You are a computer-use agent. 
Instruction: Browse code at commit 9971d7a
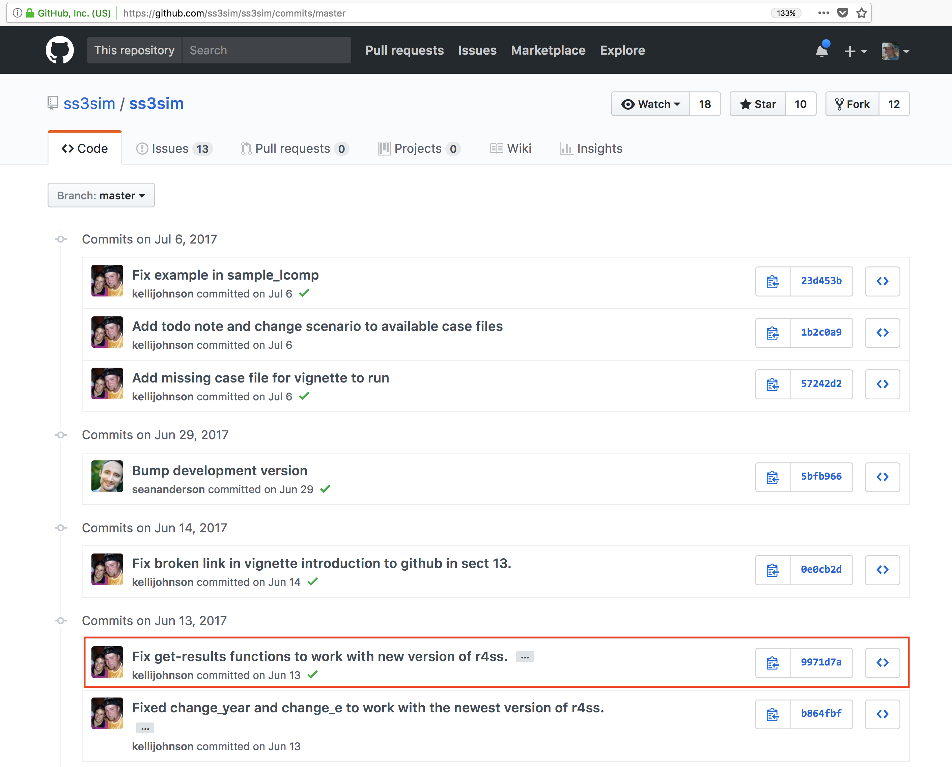[882, 663]
